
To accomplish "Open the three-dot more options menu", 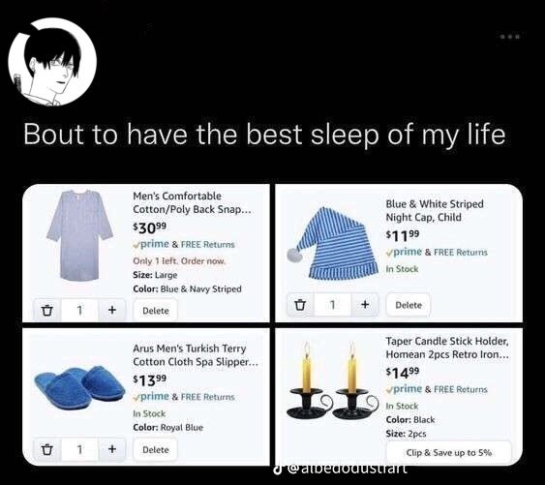I will pyautogui.click(x=510, y=36).
